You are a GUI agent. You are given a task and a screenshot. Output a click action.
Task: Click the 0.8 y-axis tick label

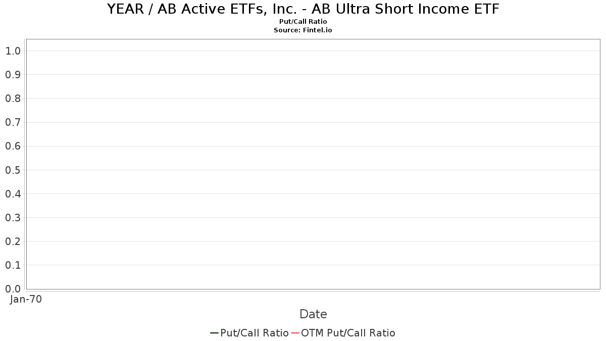[13, 99]
